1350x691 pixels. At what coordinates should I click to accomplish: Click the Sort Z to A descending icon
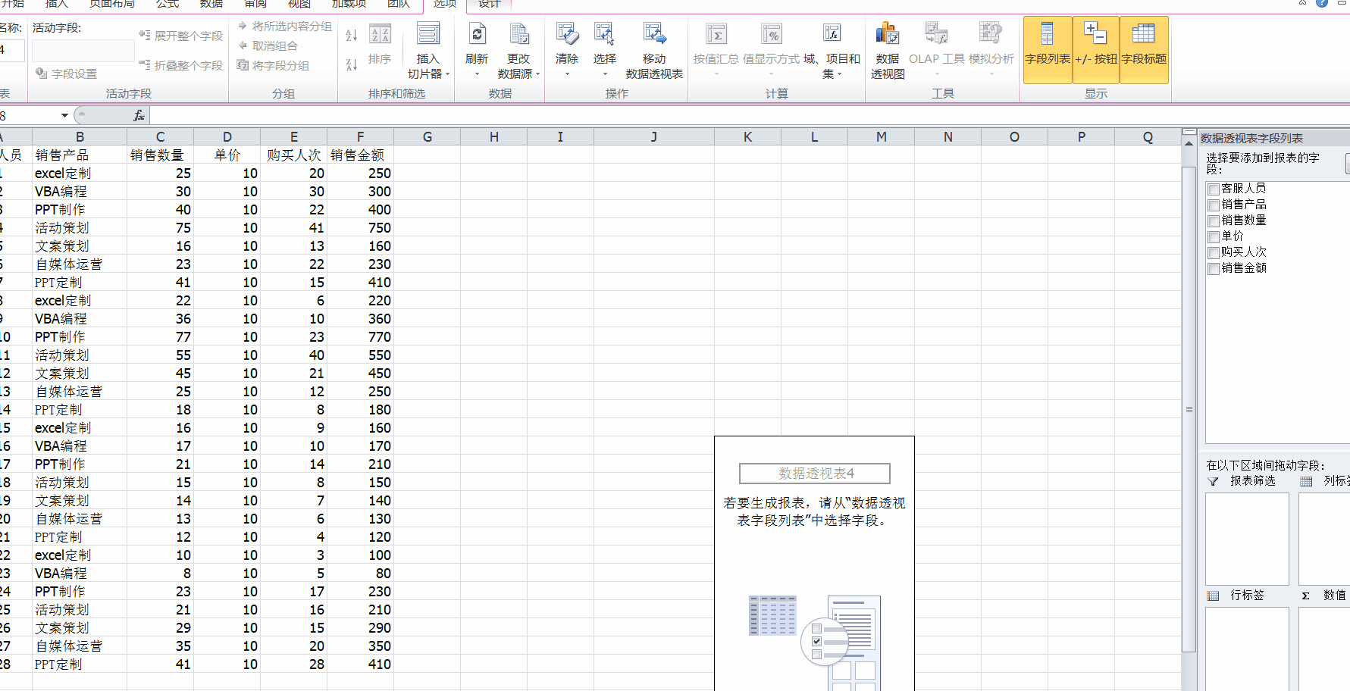(352, 65)
